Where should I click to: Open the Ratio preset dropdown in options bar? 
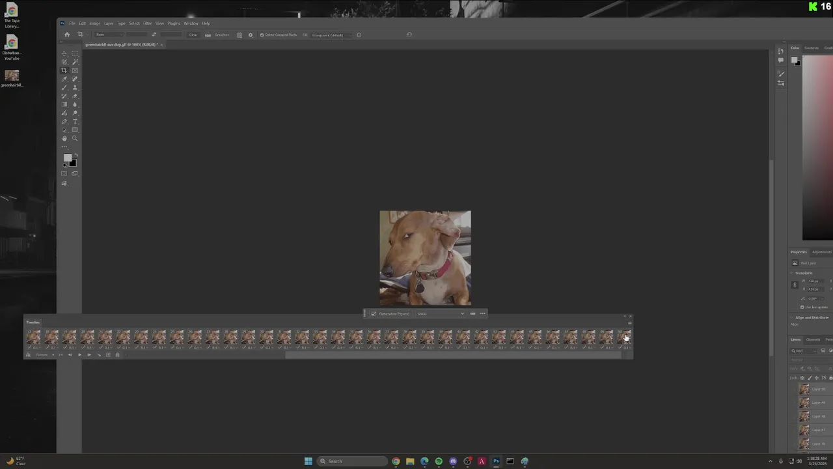[109, 35]
